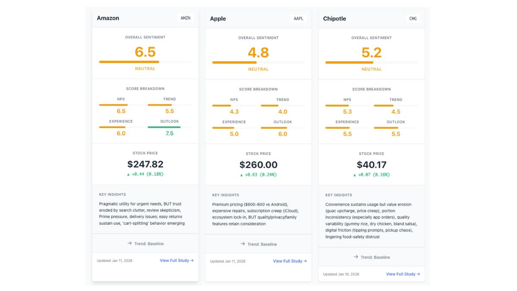The image size is (517, 291).
Task: Click Apple's $260.00 stock price
Action: (x=258, y=164)
